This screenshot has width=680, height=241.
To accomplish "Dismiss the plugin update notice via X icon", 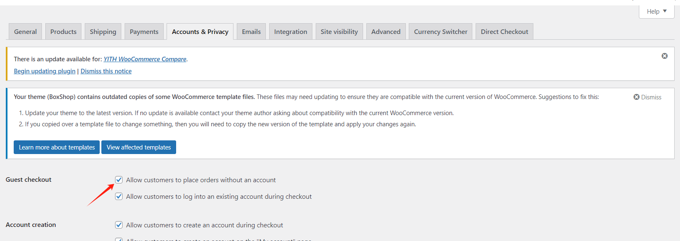I will coord(665,55).
